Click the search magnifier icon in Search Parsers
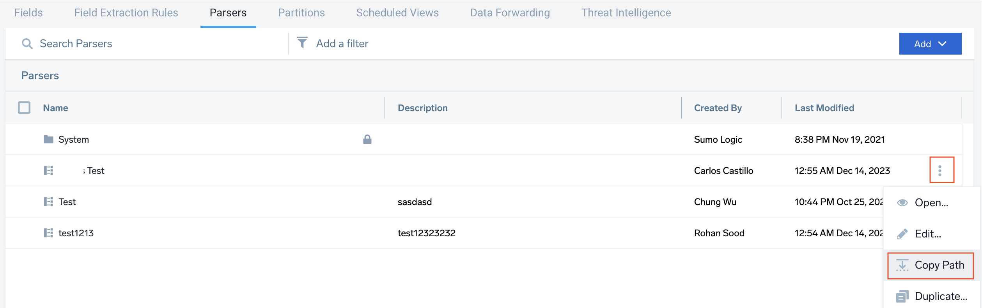982x308 pixels. click(x=27, y=44)
